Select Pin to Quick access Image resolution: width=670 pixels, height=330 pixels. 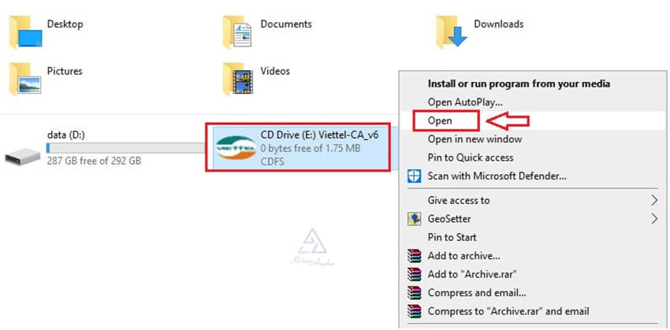pos(470,158)
